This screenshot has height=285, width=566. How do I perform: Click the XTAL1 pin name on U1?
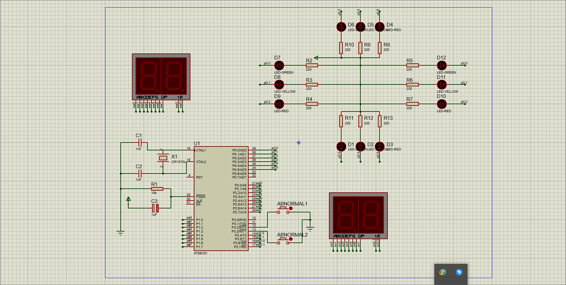tap(201, 150)
